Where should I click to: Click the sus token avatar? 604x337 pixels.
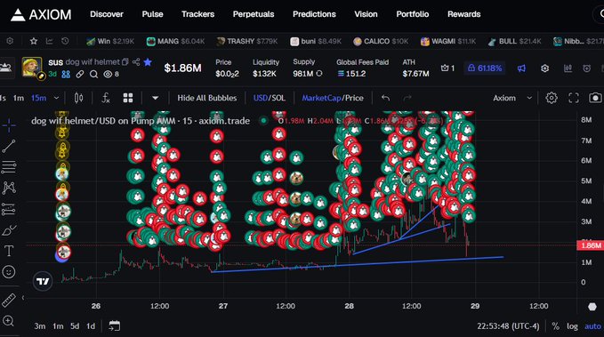click(32, 67)
